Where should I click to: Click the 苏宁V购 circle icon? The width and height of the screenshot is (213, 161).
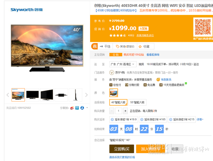tap(112, 73)
